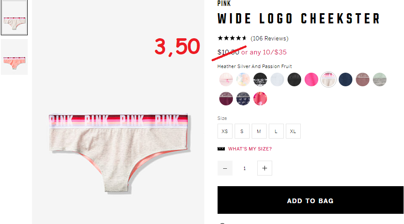Select the solid black color swatch
The height and width of the screenshot is (224, 404).
pos(294,79)
